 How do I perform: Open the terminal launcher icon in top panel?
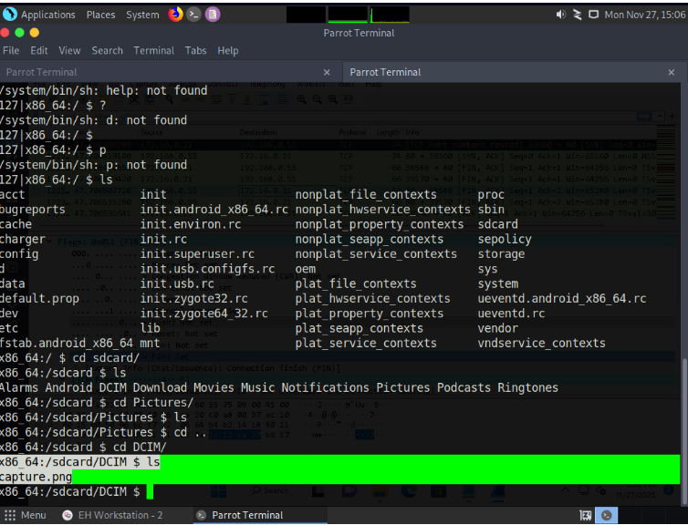pyautogui.click(x=193, y=15)
